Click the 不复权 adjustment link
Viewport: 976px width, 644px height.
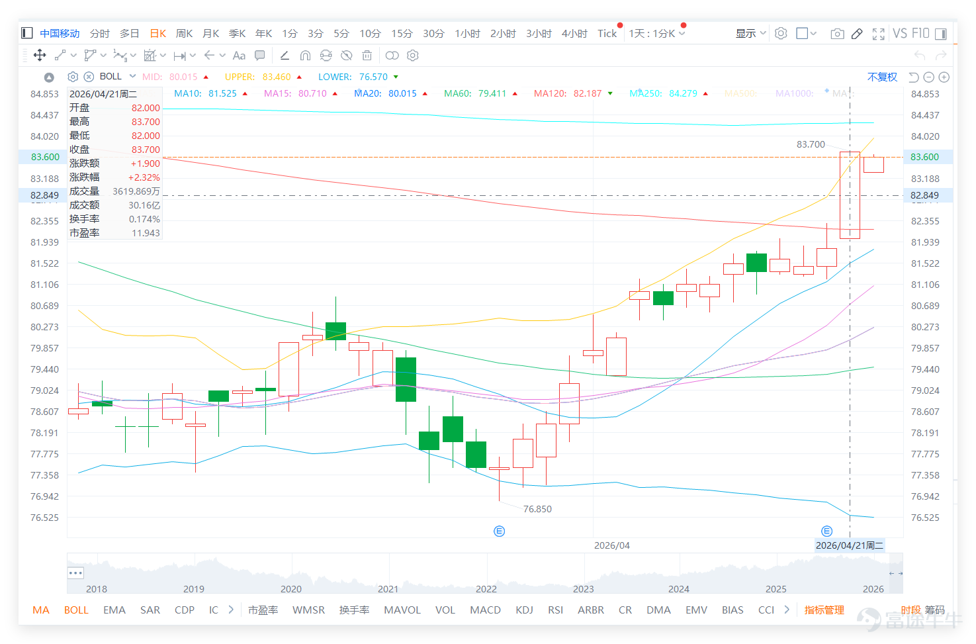882,77
